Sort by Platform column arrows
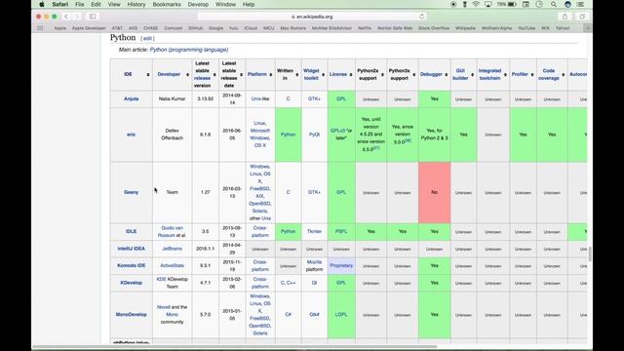624x351 pixels. (x=271, y=75)
